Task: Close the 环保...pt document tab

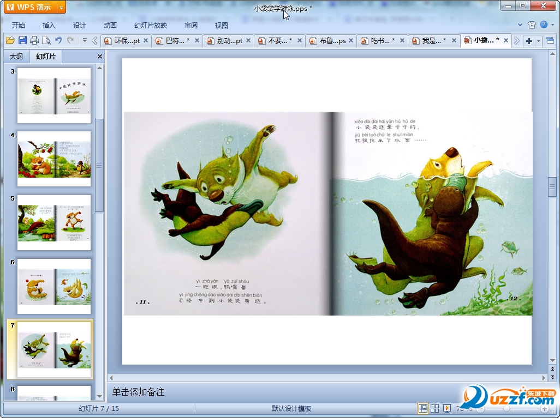Action: click(146, 41)
